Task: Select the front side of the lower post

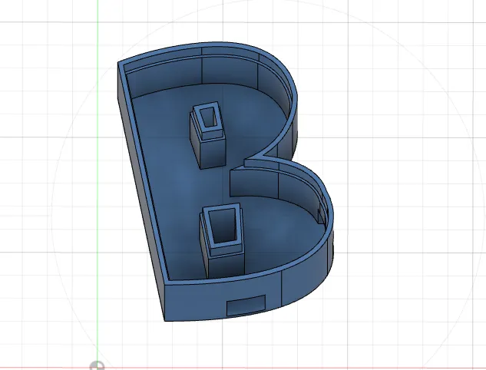Action: click(226, 263)
